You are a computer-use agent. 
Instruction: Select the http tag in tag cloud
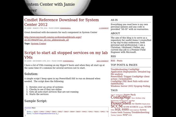click(143, 98)
